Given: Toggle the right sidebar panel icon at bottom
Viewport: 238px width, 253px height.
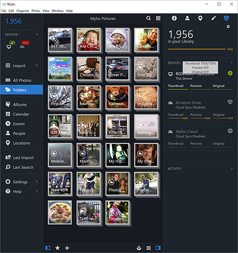Looking at the screenshot, I should 158,248.
